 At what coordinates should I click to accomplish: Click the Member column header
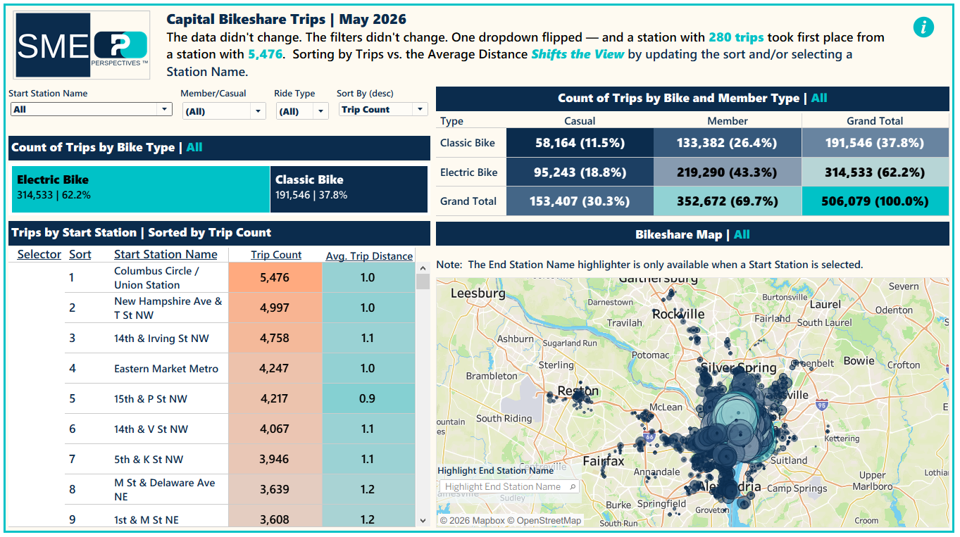coord(728,121)
